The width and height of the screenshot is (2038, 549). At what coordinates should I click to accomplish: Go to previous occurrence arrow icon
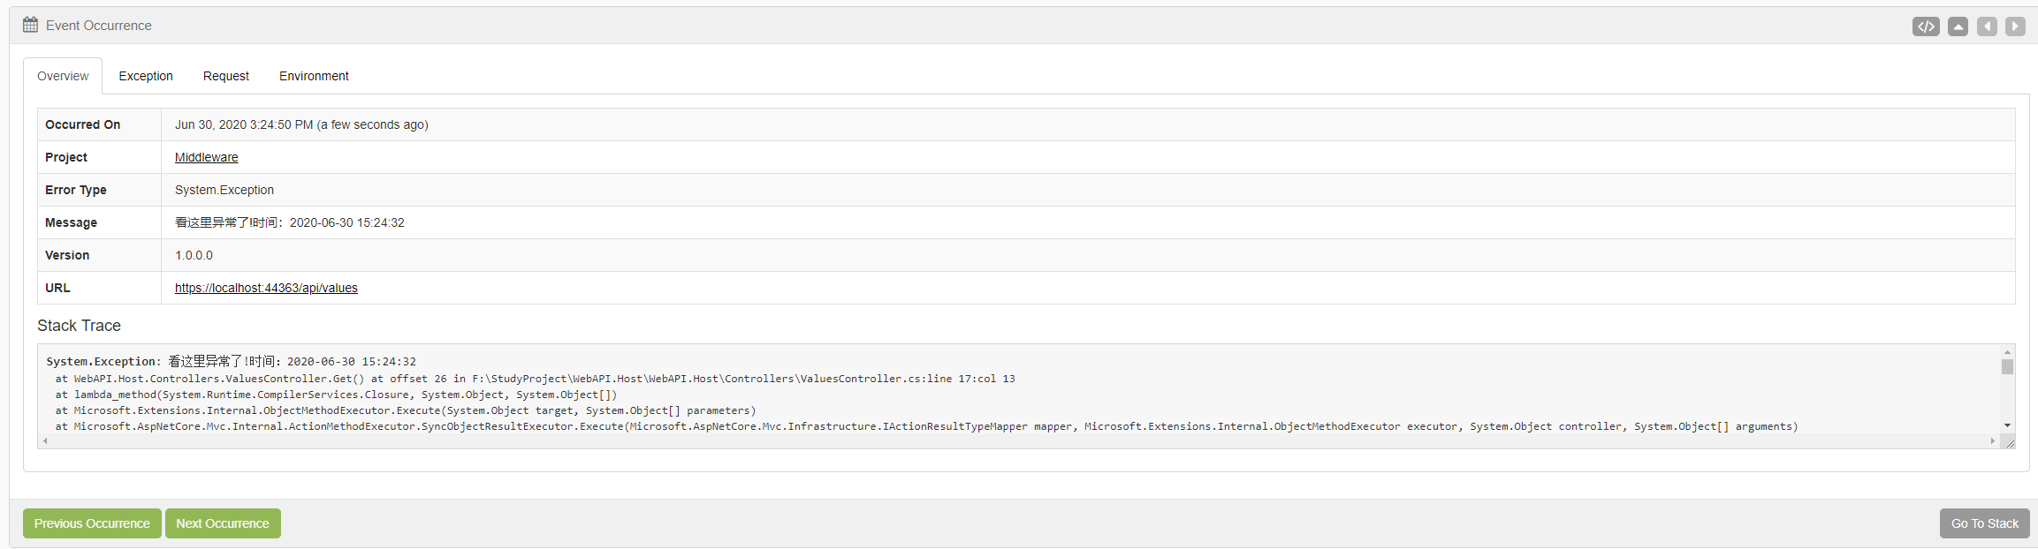pos(1987,26)
